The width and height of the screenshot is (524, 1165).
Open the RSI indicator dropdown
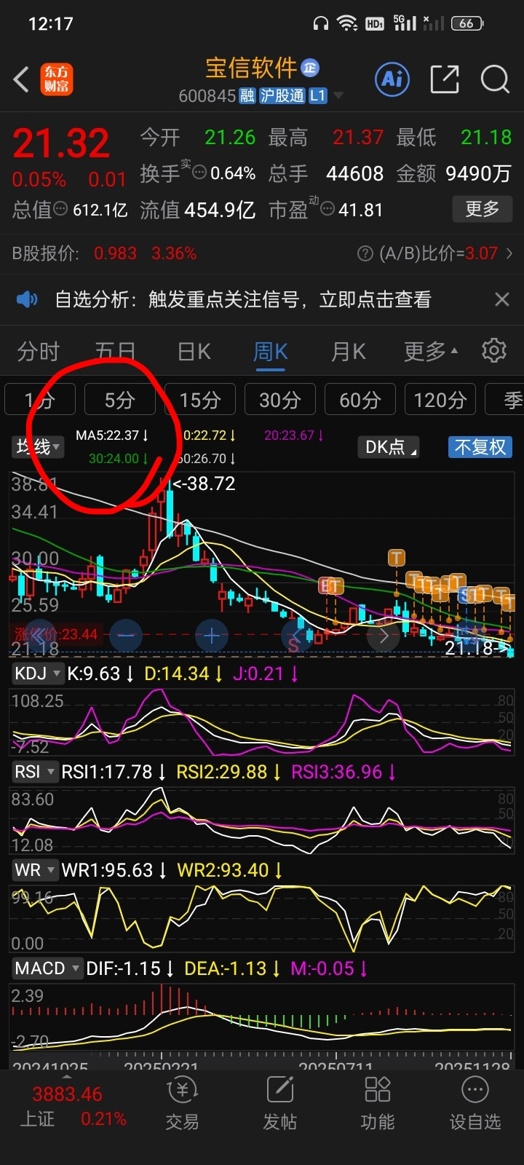(x=34, y=772)
